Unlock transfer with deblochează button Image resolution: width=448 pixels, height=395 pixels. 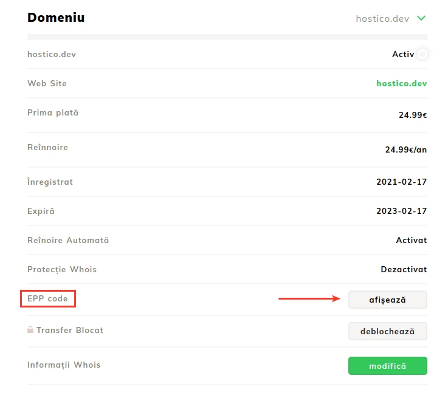387,331
